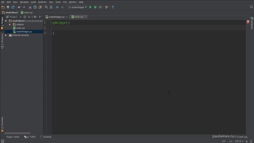Open project folder icon in toolbar
This screenshot has width=254, height=143.
pos(3,7)
